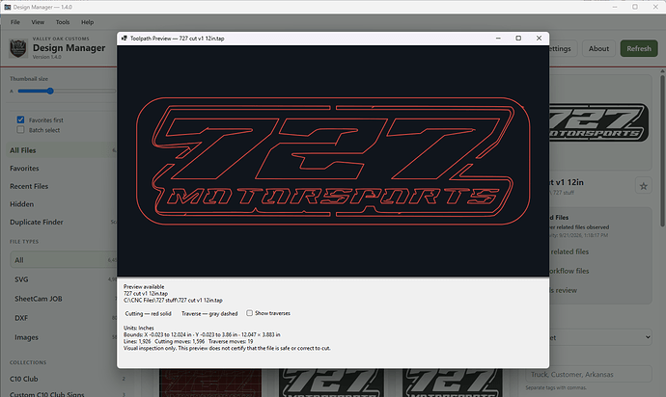Click the red toolpath thumbnail in the file grid
The image size is (666, 397).
click(x=210, y=383)
